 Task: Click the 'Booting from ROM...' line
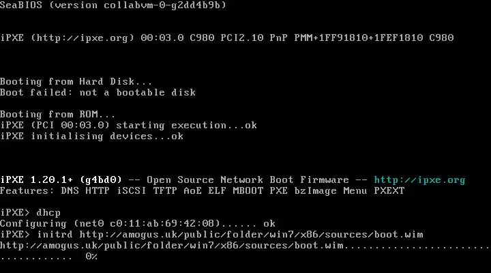[x=57, y=114]
